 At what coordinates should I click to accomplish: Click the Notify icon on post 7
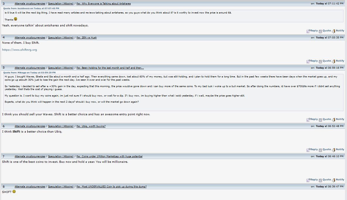point(334,180)
